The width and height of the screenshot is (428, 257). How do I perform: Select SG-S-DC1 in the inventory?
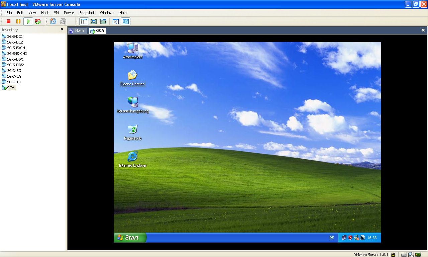[12, 36]
